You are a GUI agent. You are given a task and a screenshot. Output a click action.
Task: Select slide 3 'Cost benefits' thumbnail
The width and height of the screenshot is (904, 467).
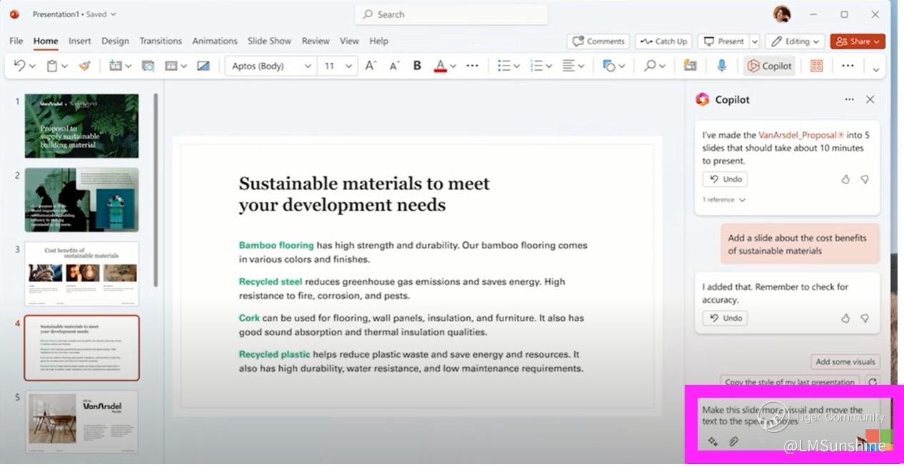click(81, 273)
